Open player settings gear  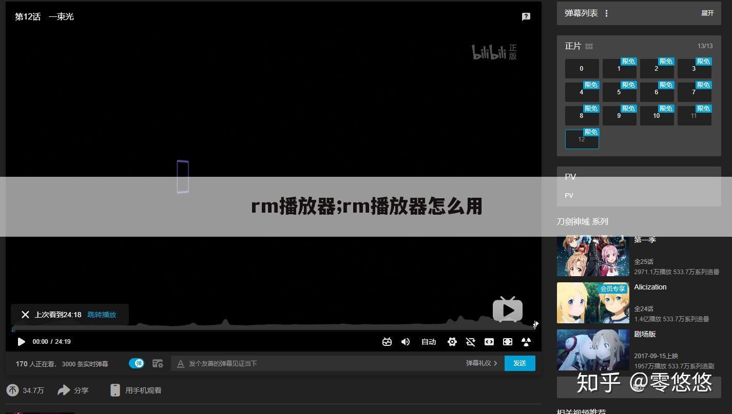(452, 342)
